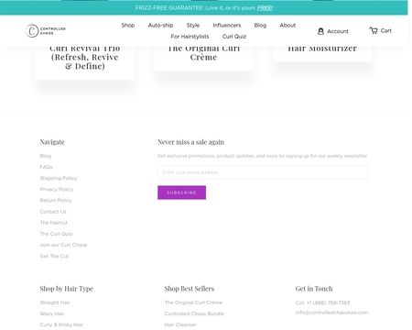Click the info email address link
The image size is (412, 330).
point(331,313)
